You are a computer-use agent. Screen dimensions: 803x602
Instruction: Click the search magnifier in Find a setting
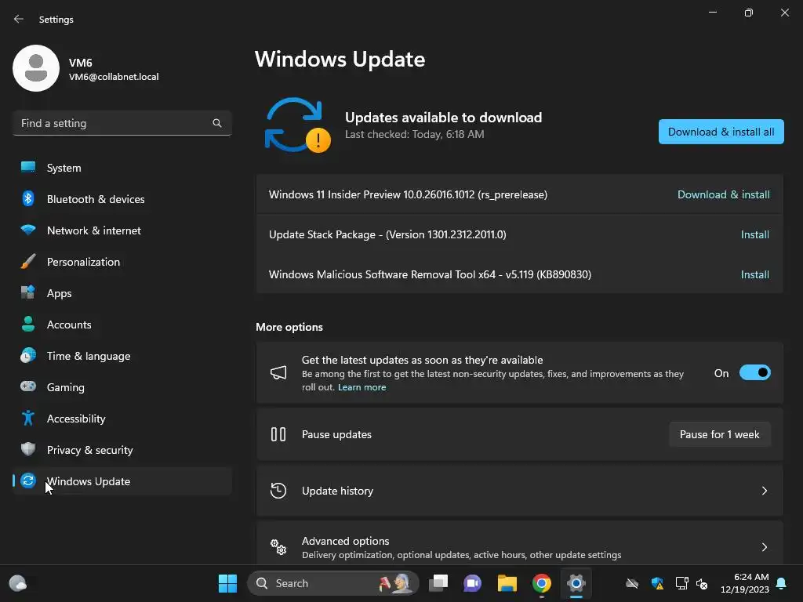pyautogui.click(x=217, y=123)
